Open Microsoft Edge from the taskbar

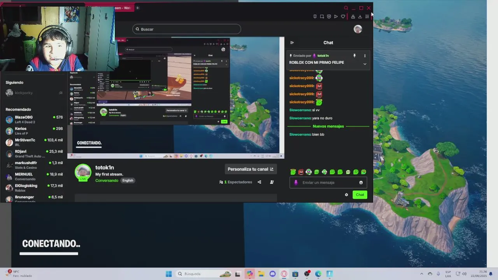(x=318, y=274)
